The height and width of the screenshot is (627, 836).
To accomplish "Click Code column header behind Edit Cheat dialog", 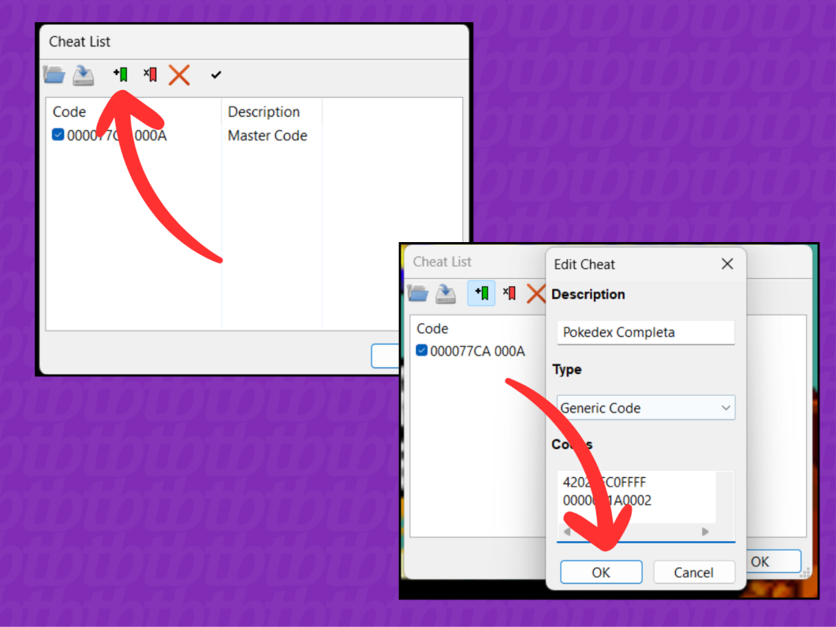I will click(432, 329).
